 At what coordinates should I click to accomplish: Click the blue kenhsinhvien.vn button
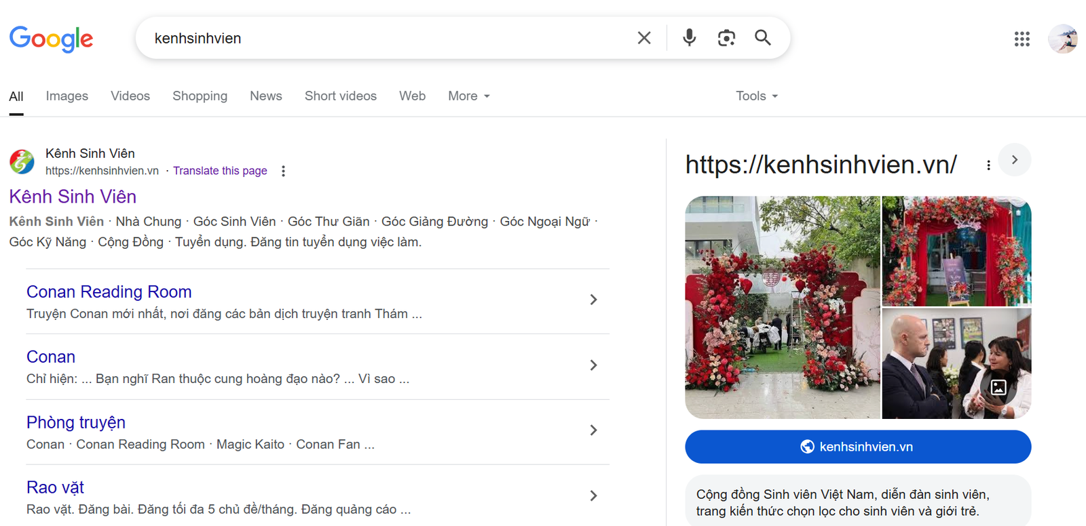[x=858, y=447]
